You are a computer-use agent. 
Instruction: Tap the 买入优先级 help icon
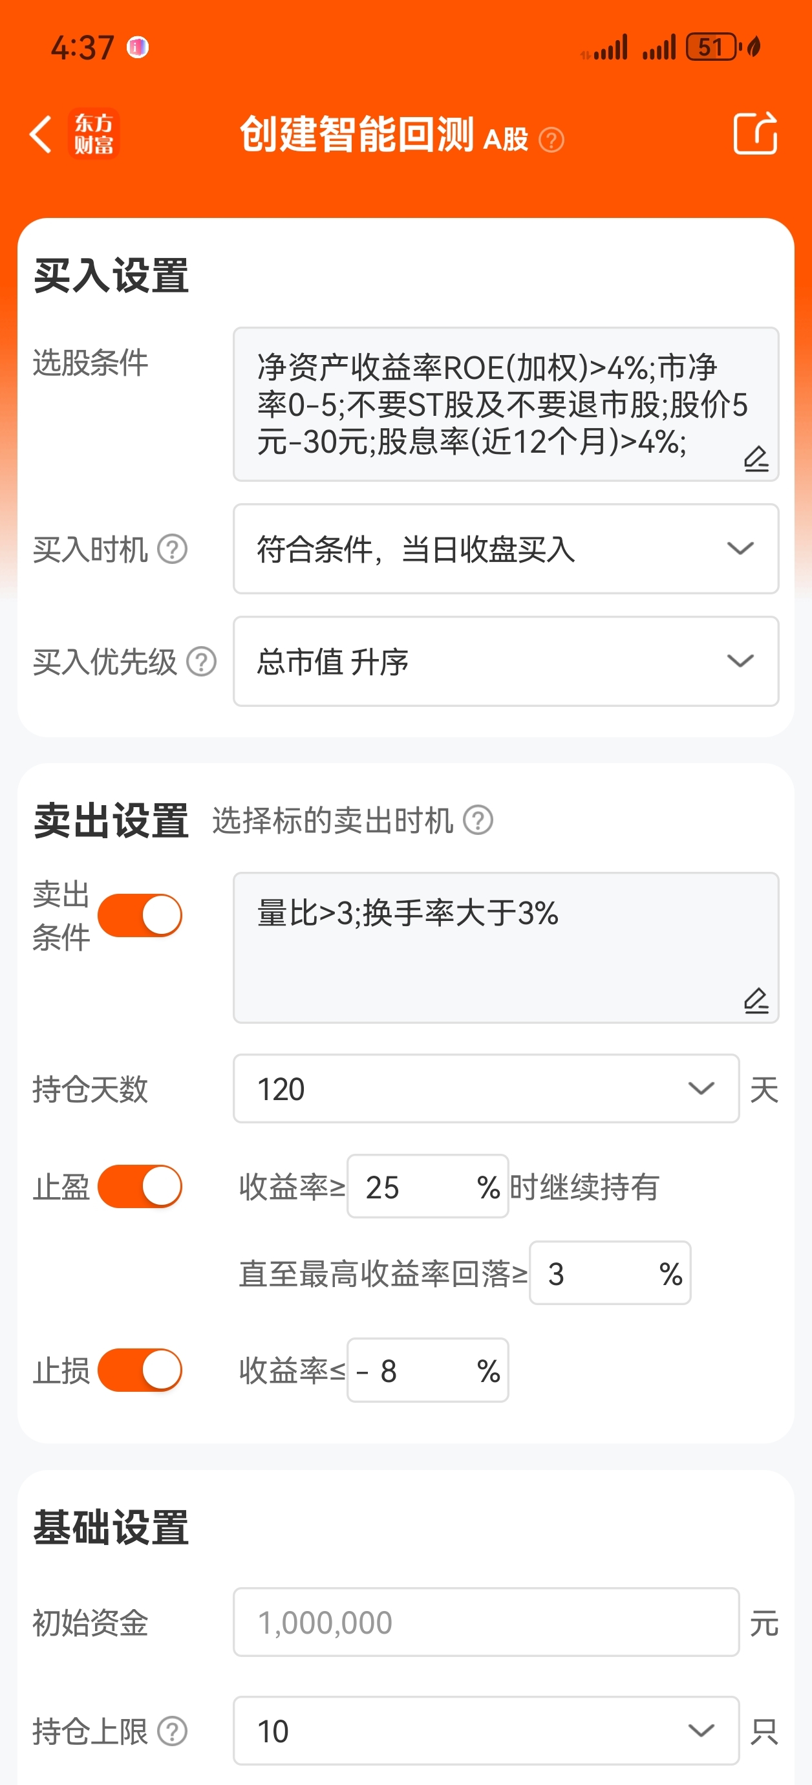(202, 662)
